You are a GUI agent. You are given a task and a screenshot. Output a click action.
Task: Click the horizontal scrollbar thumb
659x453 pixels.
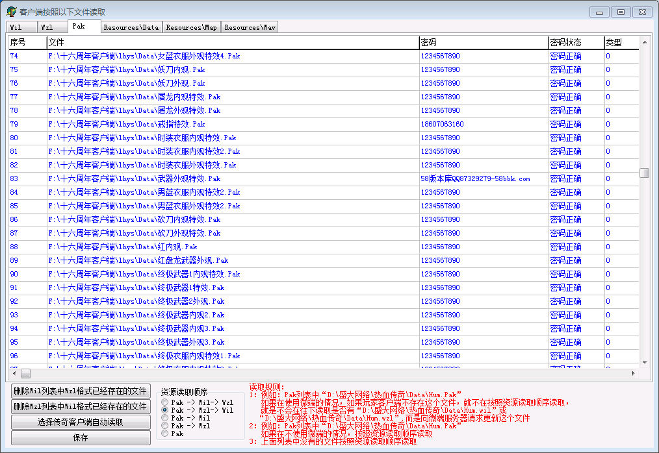click(25, 373)
